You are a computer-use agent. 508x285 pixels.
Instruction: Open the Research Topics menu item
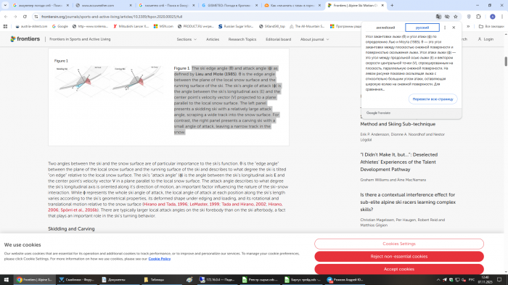(x=242, y=39)
